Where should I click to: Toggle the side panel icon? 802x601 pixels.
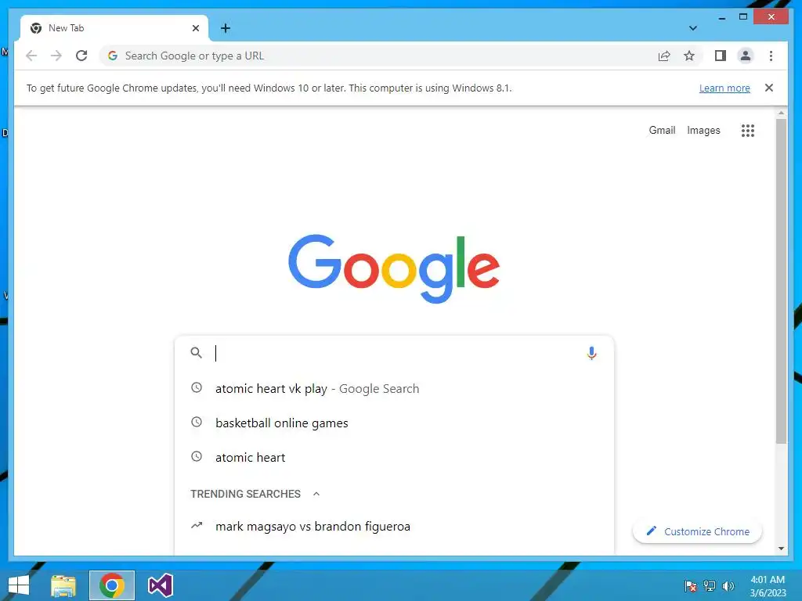pyautogui.click(x=721, y=56)
